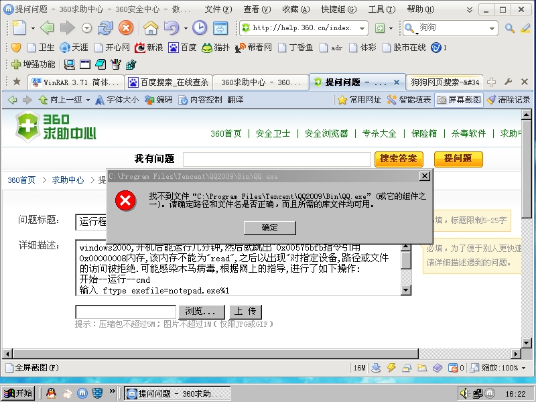Open the 天涯 bookmark
536x402 pixels.
click(74, 48)
